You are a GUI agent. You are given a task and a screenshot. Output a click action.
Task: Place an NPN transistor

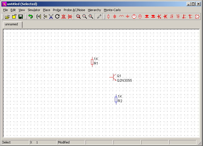159,17
